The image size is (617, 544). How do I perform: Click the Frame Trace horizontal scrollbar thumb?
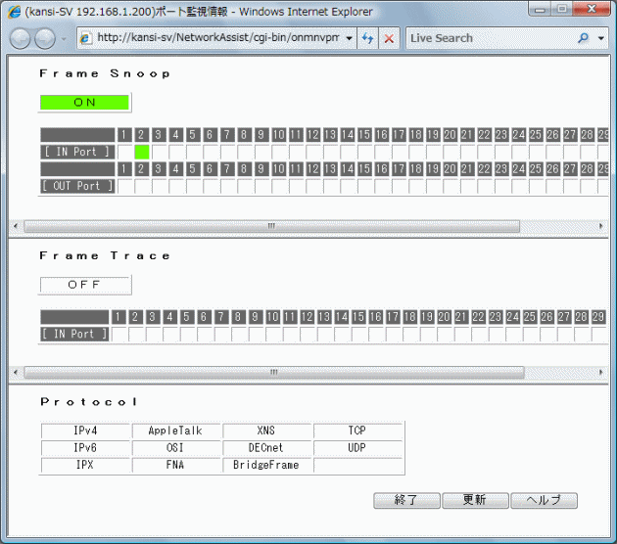point(274,372)
